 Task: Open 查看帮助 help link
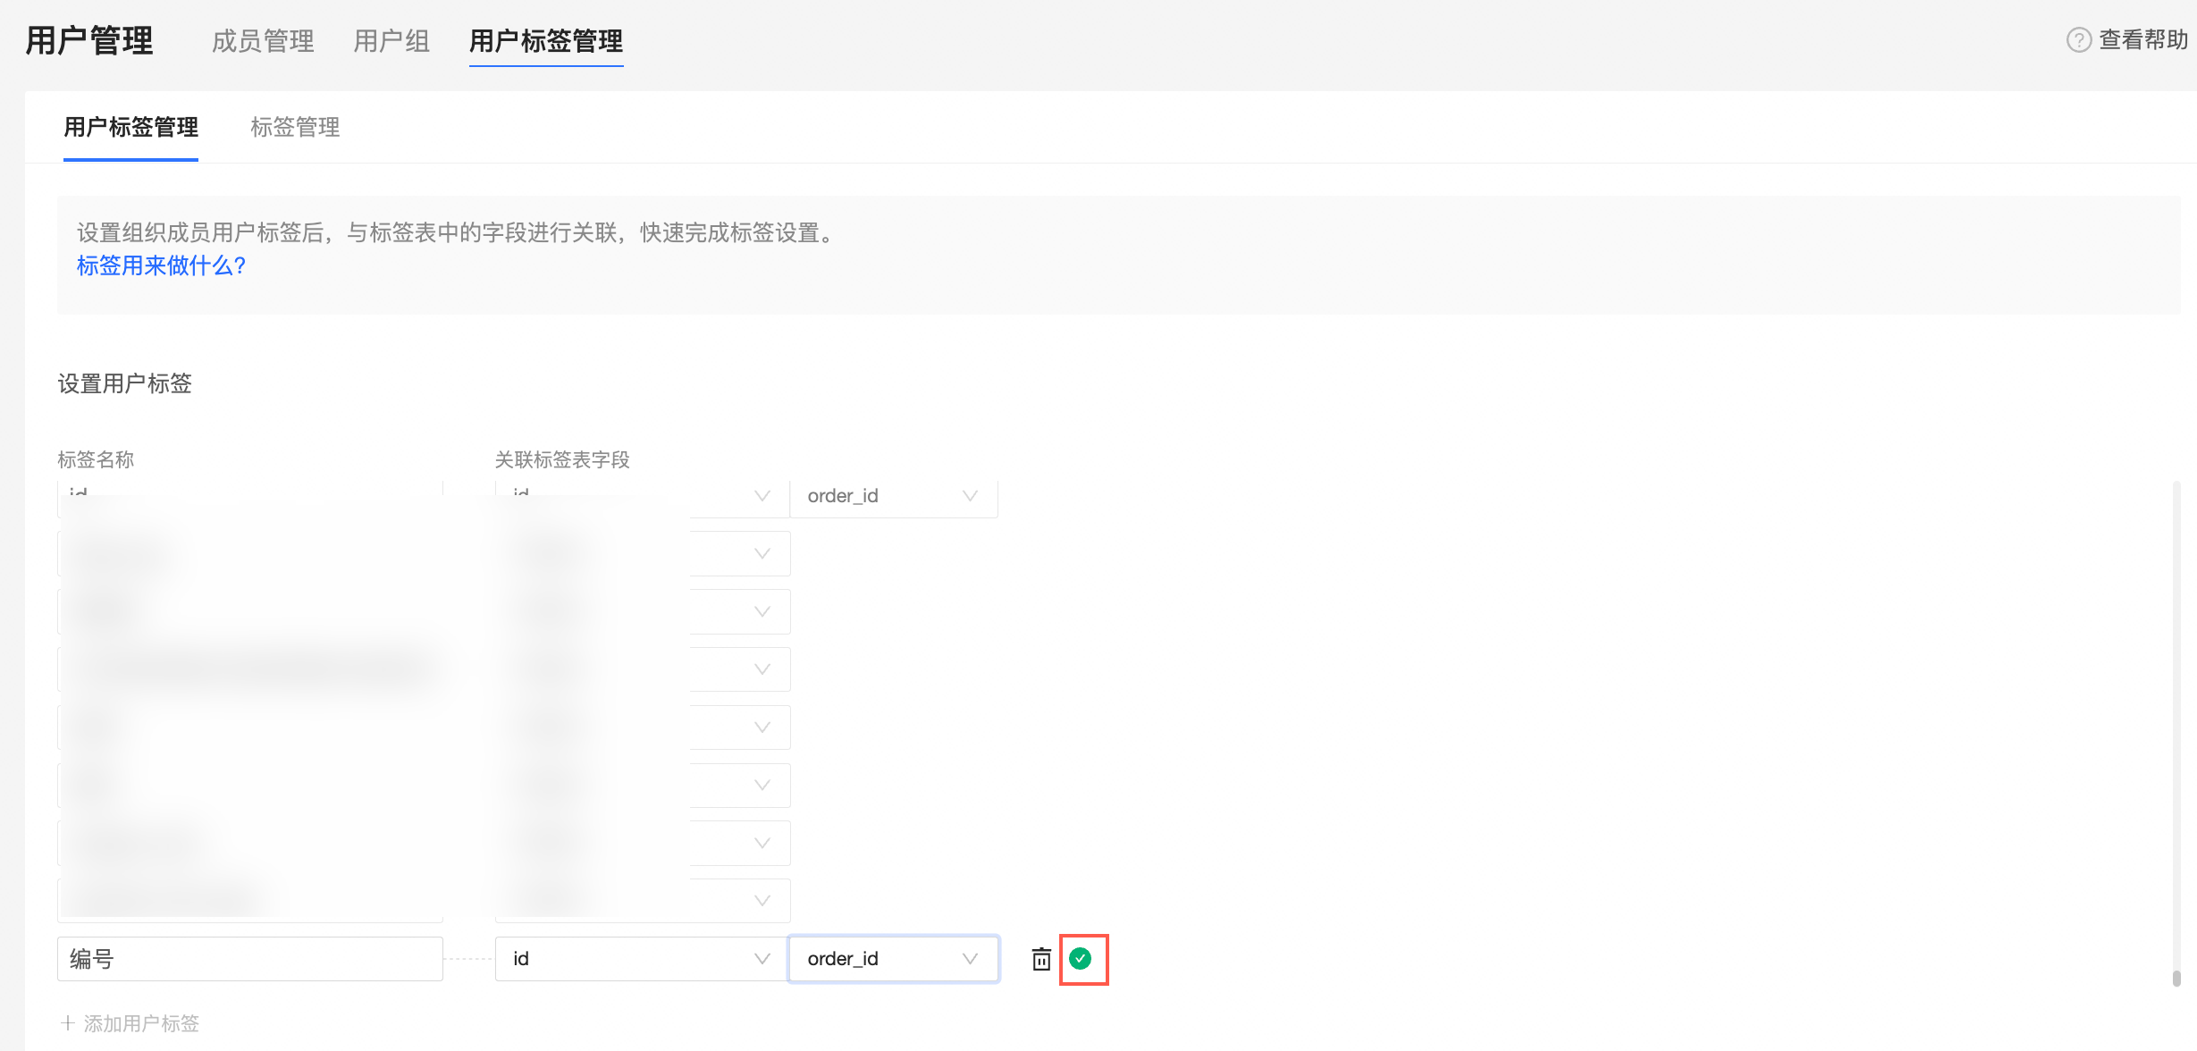pos(2142,40)
